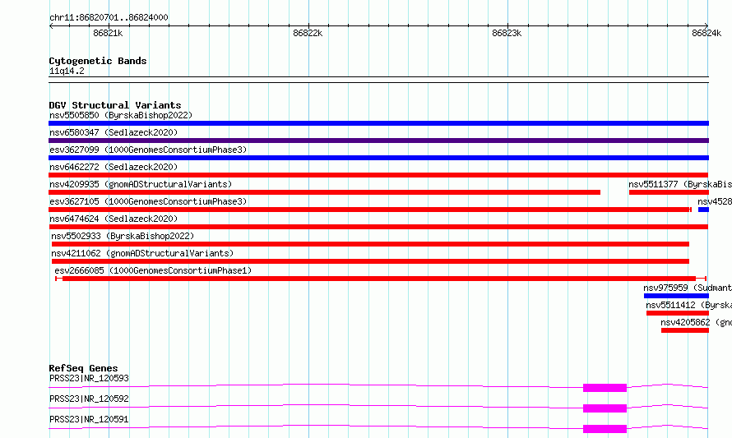732x438 pixels.
Task: Open esv2666085 (1000GenomesConsortiumPhase1) label
Action: click(153, 270)
